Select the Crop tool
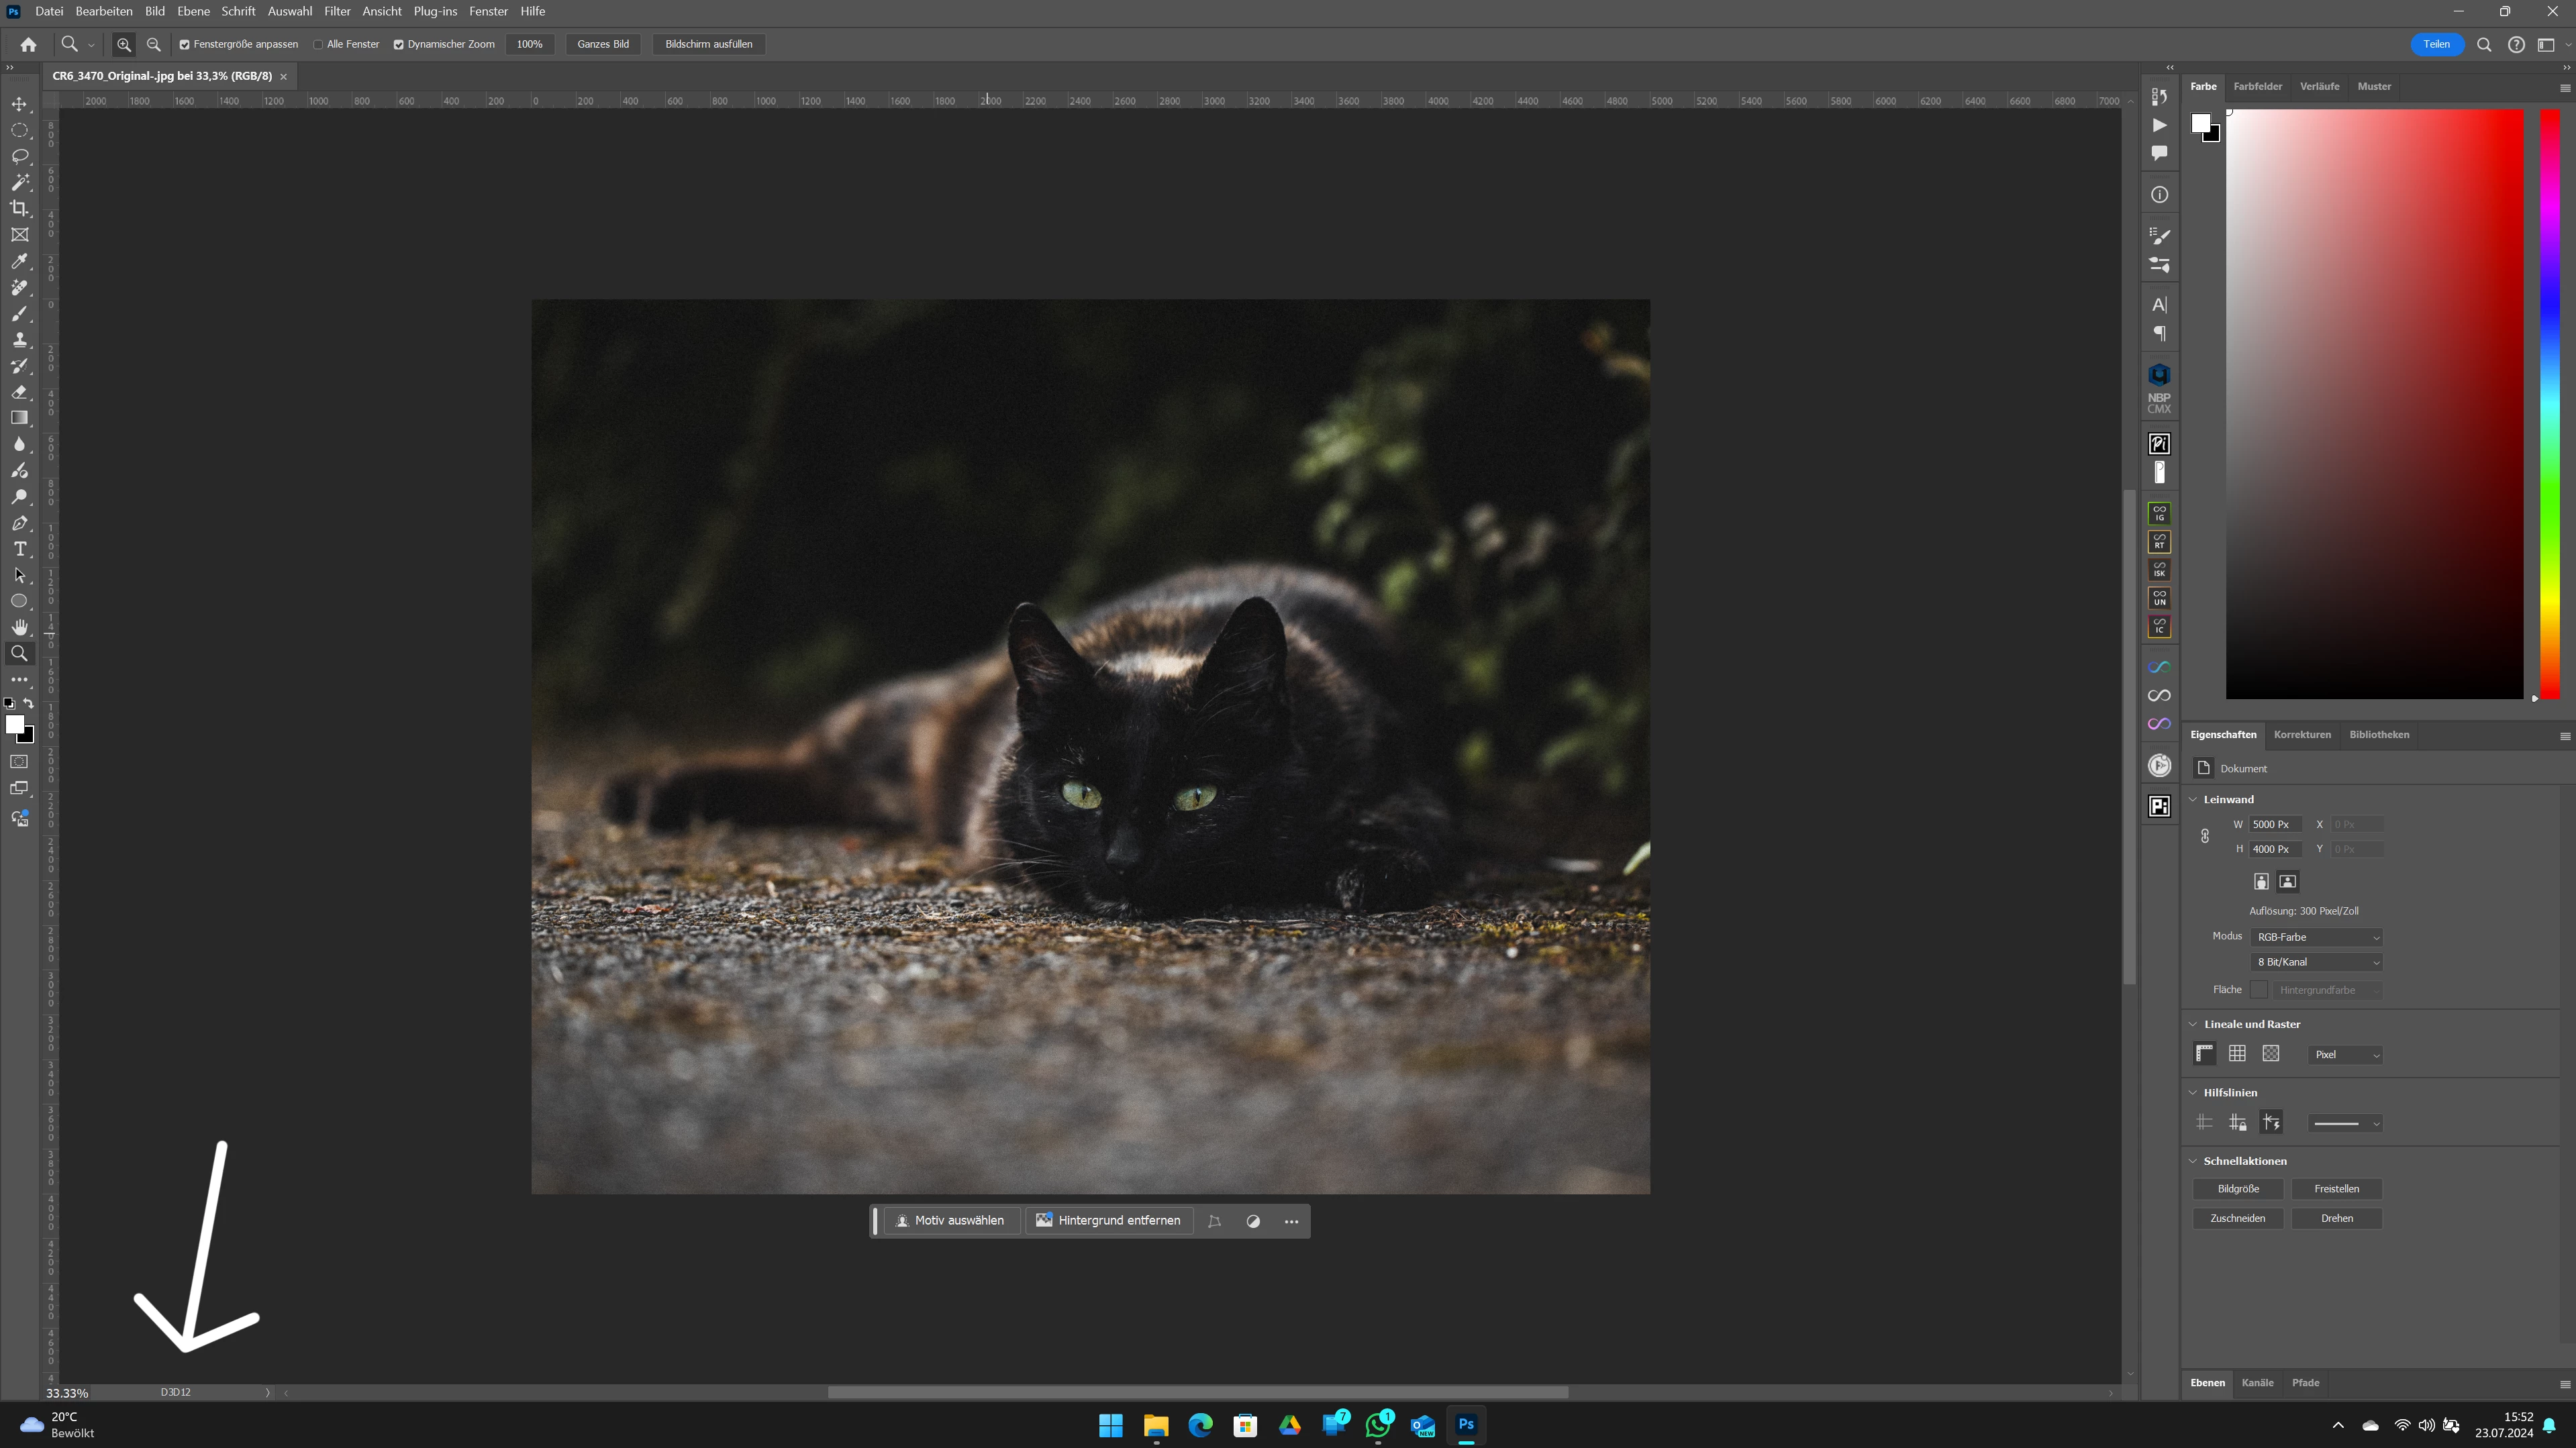This screenshot has width=2576, height=1448. (19, 208)
